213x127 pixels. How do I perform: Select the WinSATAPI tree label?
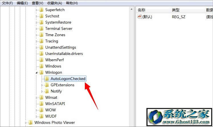pyautogui.click(x=55, y=104)
